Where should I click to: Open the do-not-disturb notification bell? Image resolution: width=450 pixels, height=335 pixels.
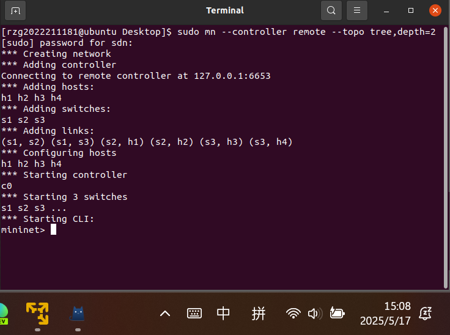pos(426,314)
